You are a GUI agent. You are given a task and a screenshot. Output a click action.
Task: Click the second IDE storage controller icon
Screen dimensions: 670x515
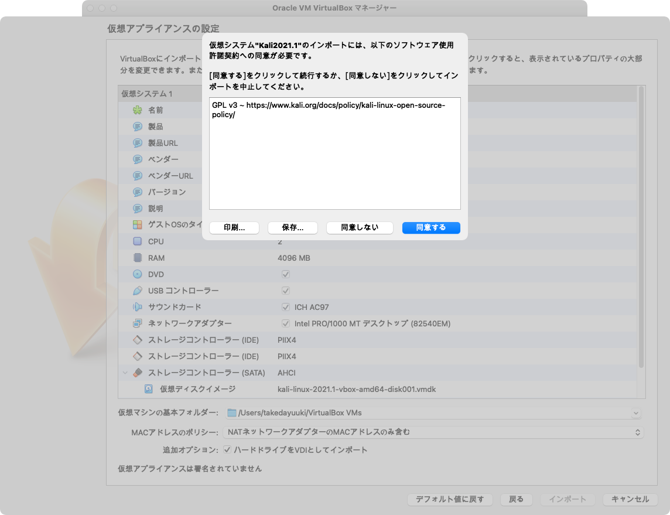pyautogui.click(x=137, y=356)
